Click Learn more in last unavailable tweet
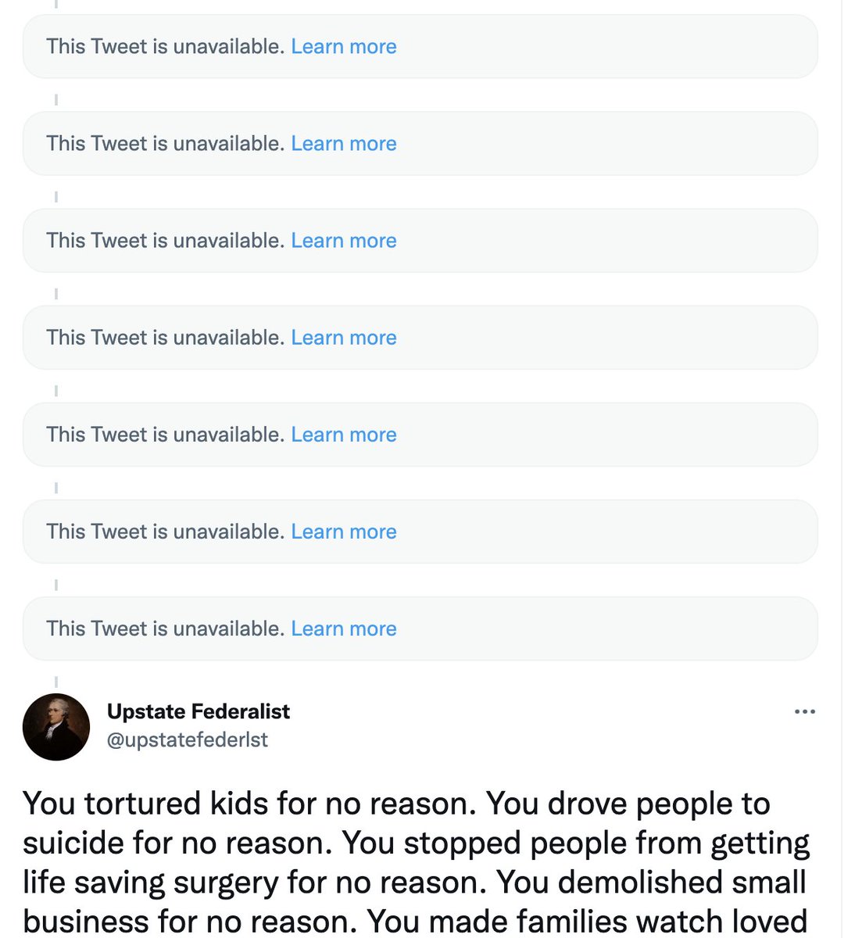 click(x=344, y=628)
